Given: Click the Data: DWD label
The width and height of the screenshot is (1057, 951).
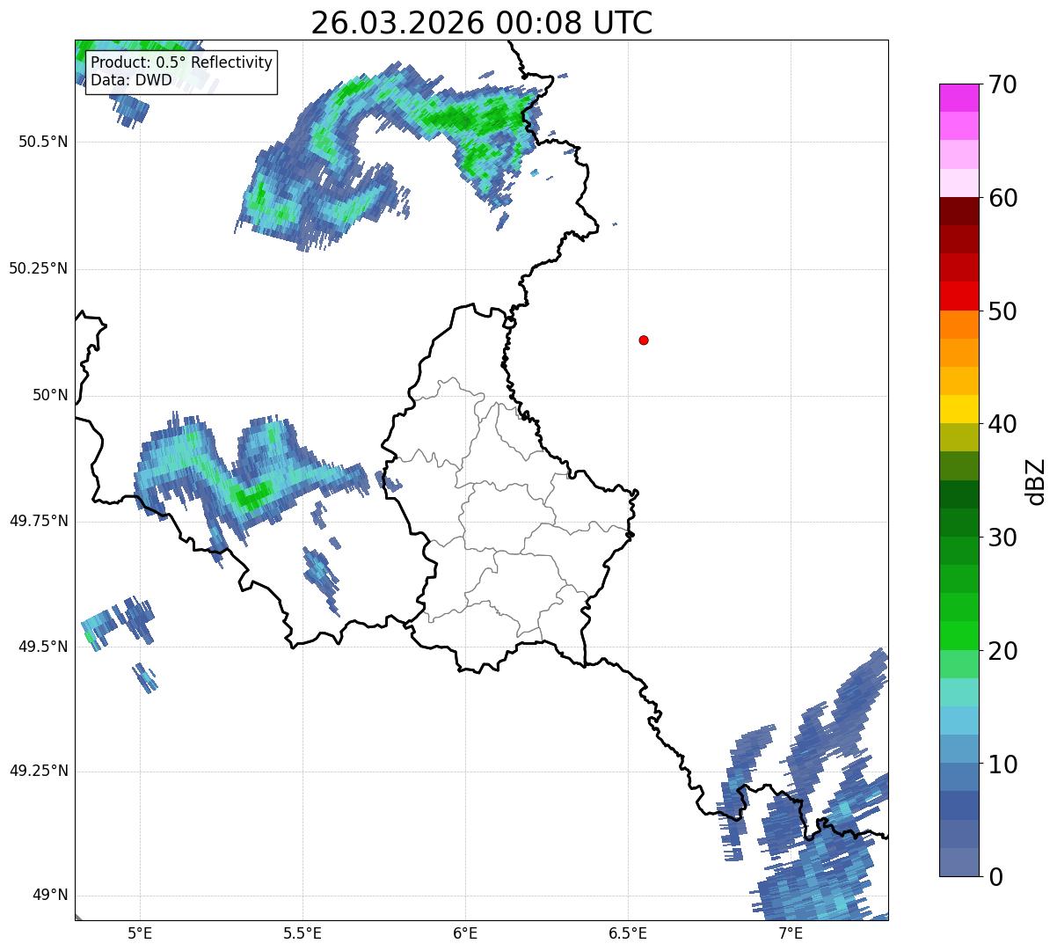Looking at the screenshot, I should (x=132, y=80).
